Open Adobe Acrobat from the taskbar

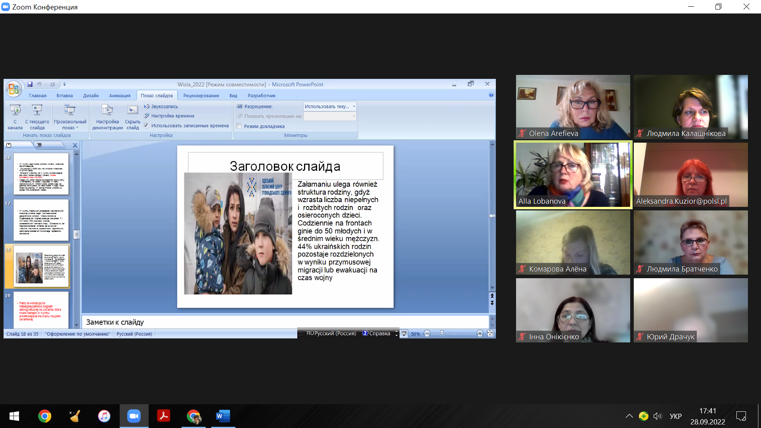pyautogui.click(x=163, y=416)
